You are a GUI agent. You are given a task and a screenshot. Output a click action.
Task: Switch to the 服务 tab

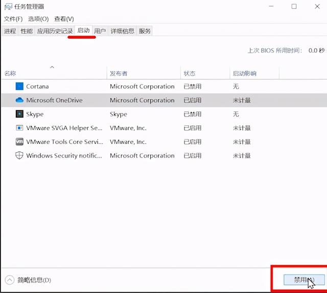point(145,31)
